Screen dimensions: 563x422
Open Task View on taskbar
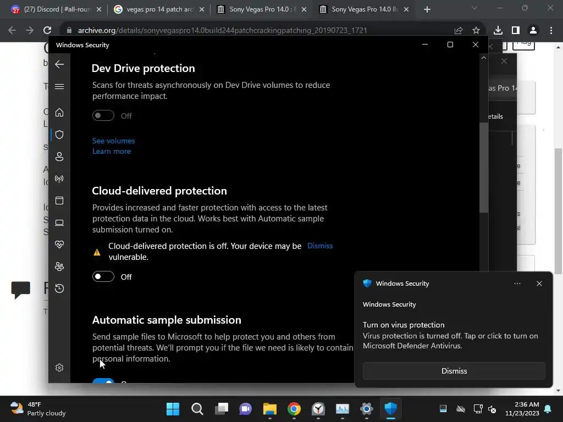[222, 409]
